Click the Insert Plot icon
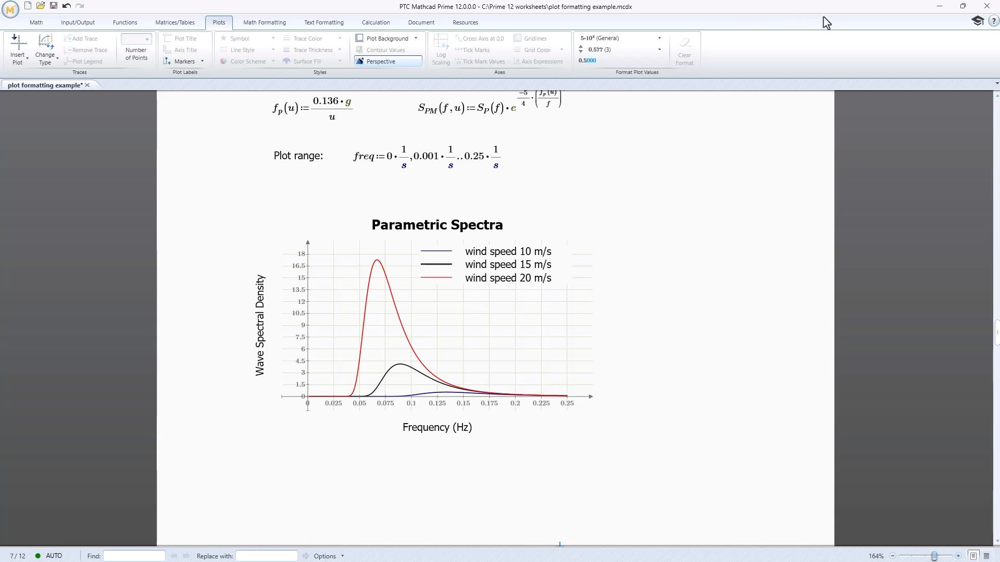This screenshot has height=562, width=1000. [x=18, y=43]
